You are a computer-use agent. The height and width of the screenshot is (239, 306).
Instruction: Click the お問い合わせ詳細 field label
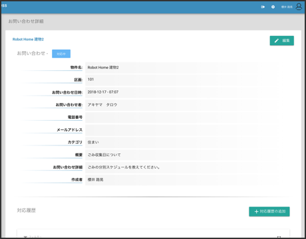(x=68, y=167)
